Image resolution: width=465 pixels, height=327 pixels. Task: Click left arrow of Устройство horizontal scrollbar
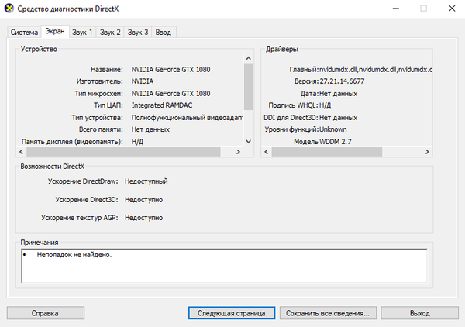[x=22, y=152]
